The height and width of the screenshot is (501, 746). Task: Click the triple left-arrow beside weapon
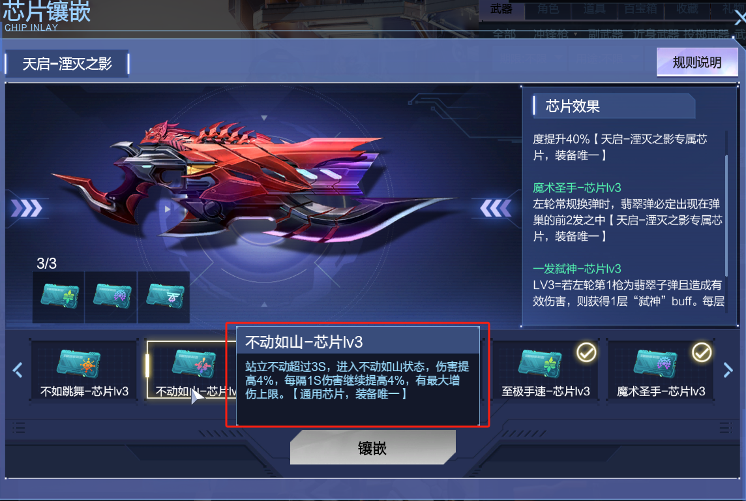click(496, 208)
